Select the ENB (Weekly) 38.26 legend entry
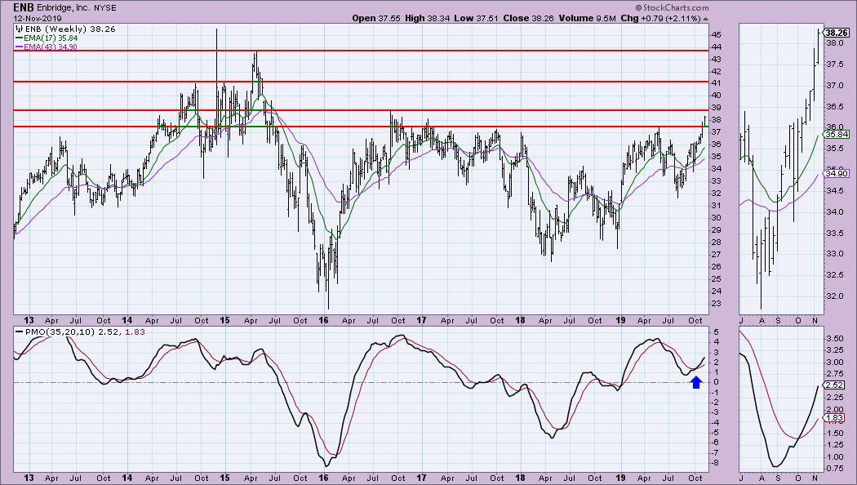Image resolution: width=857 pixels, height=485 pixels. tap(70, 29)
